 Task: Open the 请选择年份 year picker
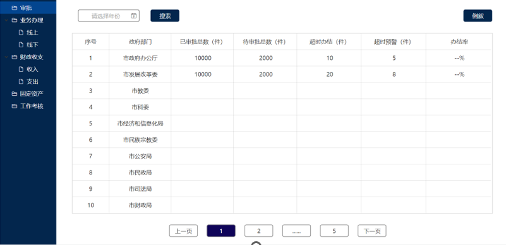109,16
